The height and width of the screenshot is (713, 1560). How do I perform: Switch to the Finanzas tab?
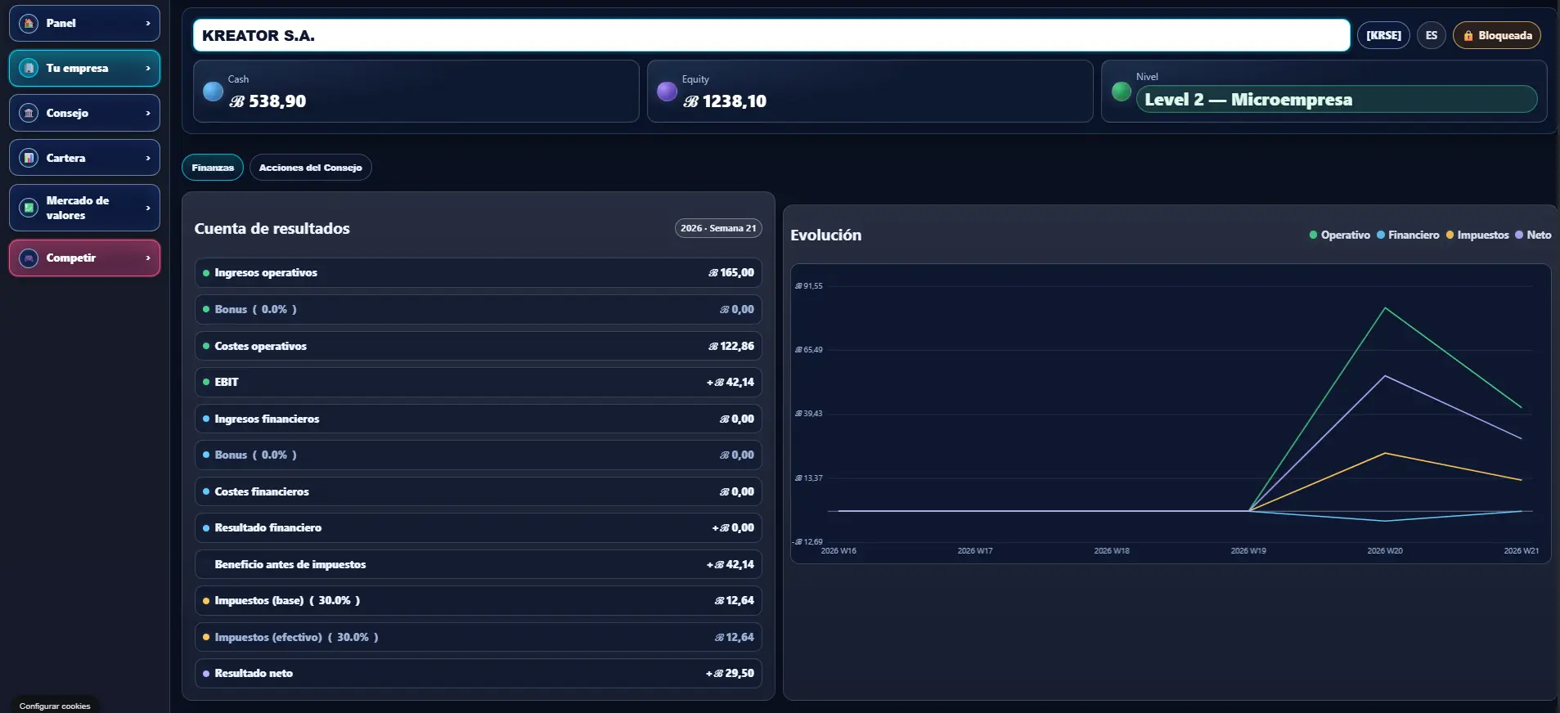click(213, 168)
